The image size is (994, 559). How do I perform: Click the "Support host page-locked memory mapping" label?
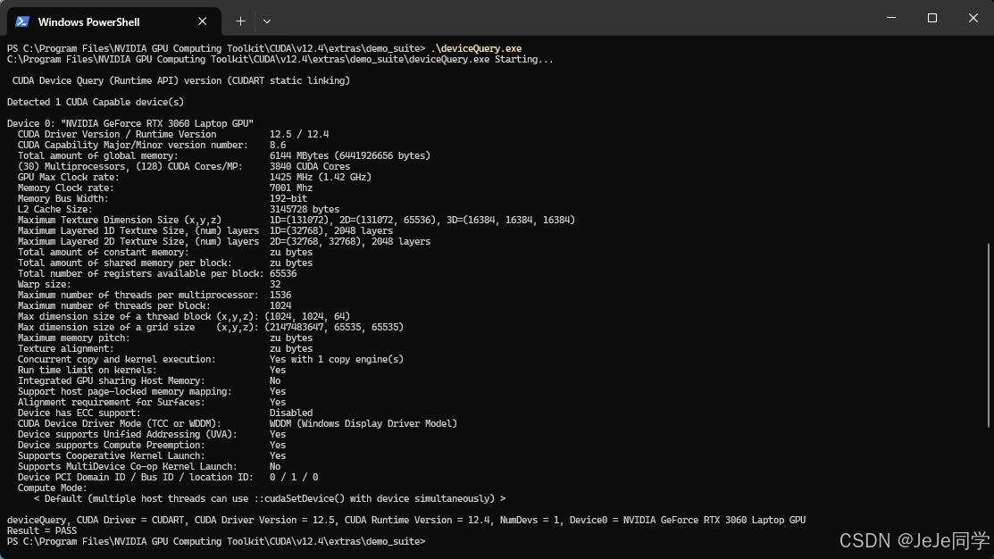click(x=125, y=392)
